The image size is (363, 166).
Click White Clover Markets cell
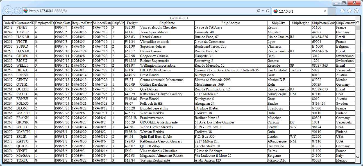tap(167, 127)
